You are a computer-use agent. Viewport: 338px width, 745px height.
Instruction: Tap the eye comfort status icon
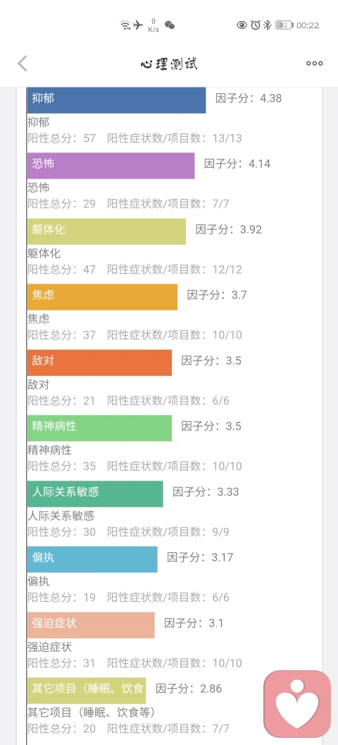pyautogui.click(x=242, y=25)
